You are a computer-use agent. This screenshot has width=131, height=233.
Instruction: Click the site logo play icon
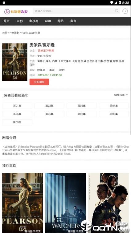(x=7, y=12)
